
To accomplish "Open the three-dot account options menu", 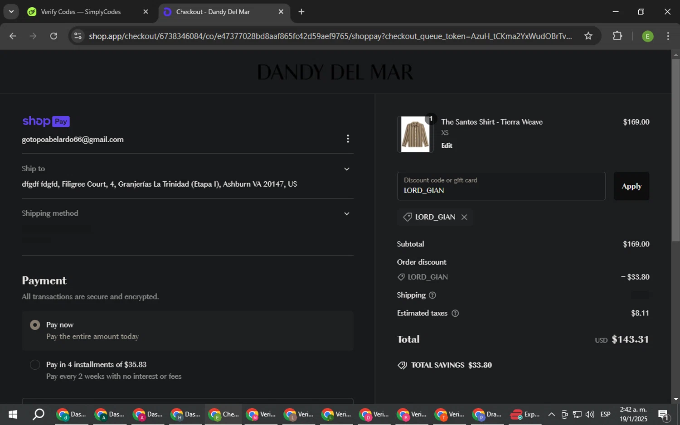I will 348,139.
